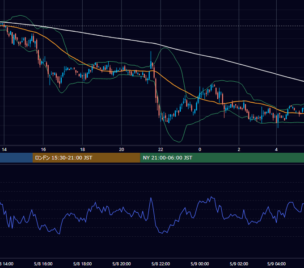The height and width of the screenshot is (268, 304).
Task: Click the 5/8 18:00 date label
Action: pos(82,264)
